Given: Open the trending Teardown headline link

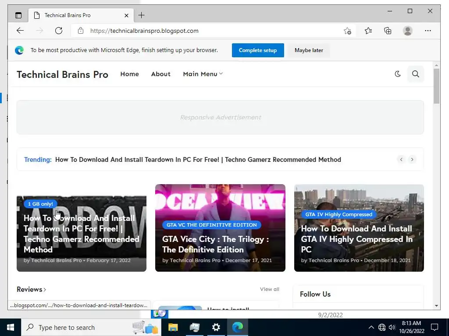Looking at the screenshot, I should [198, 159].
